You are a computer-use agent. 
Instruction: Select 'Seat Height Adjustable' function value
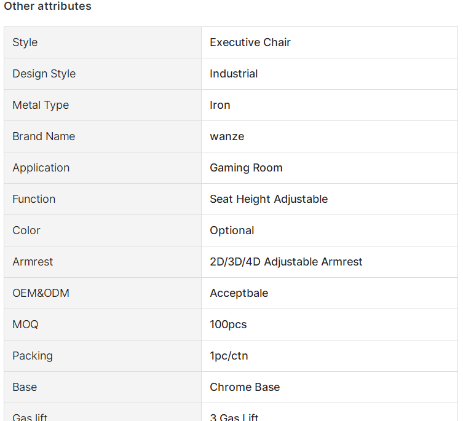[x=269, y=199]
